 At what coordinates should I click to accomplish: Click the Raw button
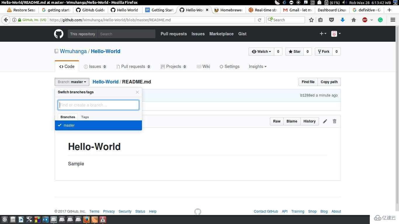[277, 121]
